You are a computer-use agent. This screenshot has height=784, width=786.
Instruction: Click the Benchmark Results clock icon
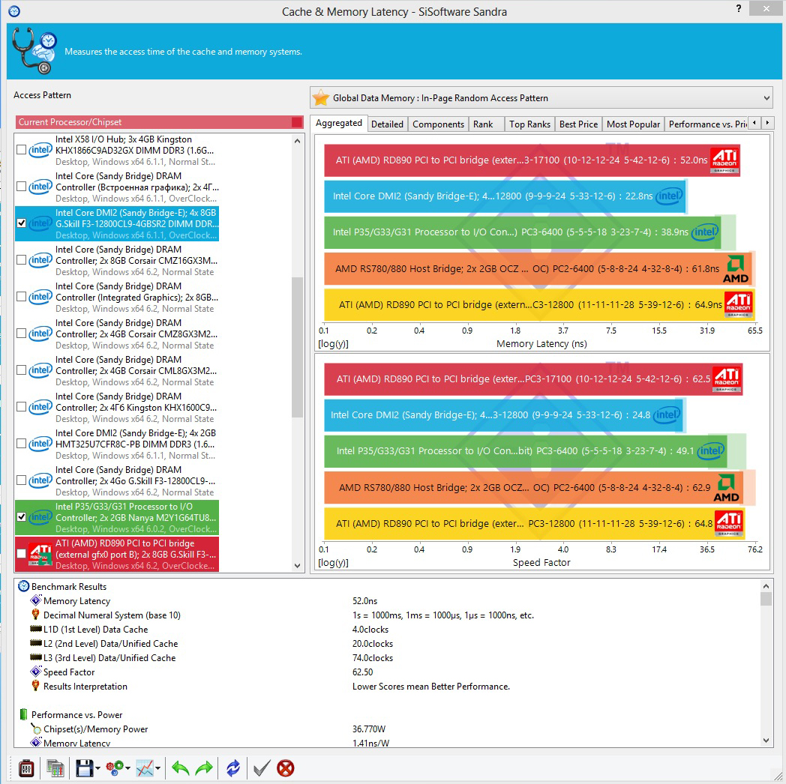click(23, 586)
